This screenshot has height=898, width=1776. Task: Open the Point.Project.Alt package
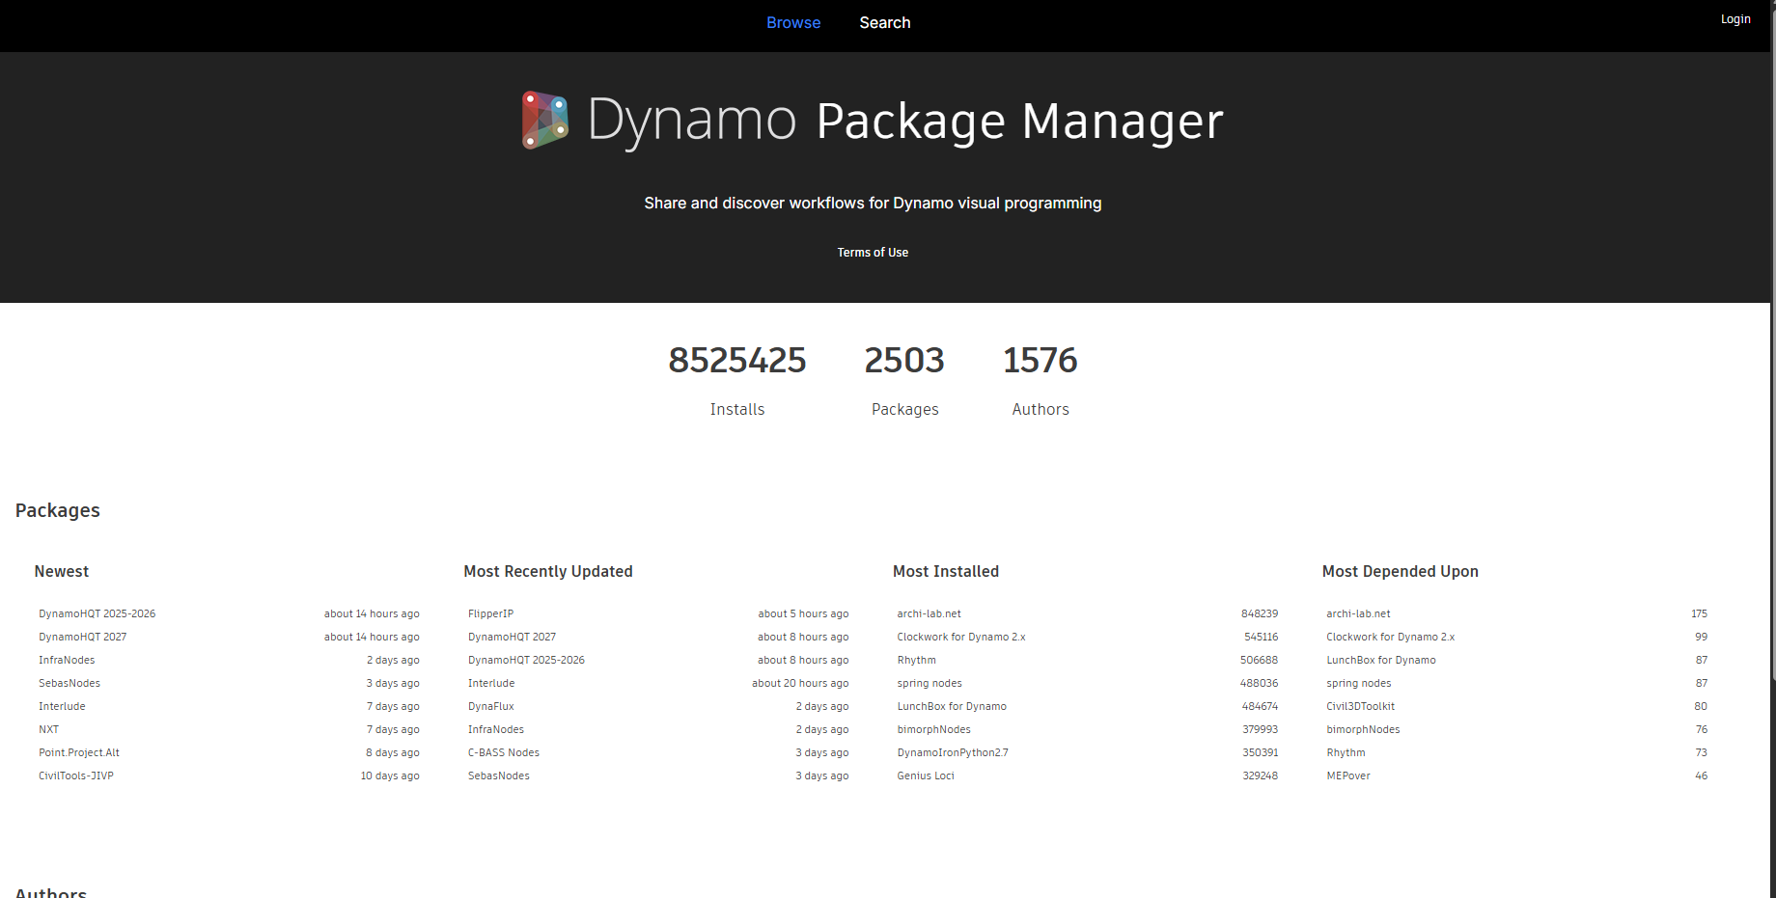[79, 752]
